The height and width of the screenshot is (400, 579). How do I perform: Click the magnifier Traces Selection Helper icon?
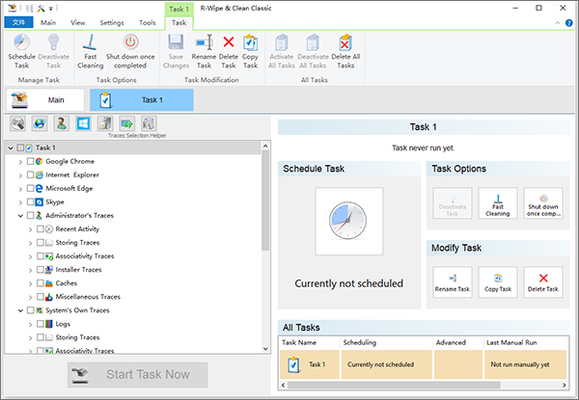17,123
